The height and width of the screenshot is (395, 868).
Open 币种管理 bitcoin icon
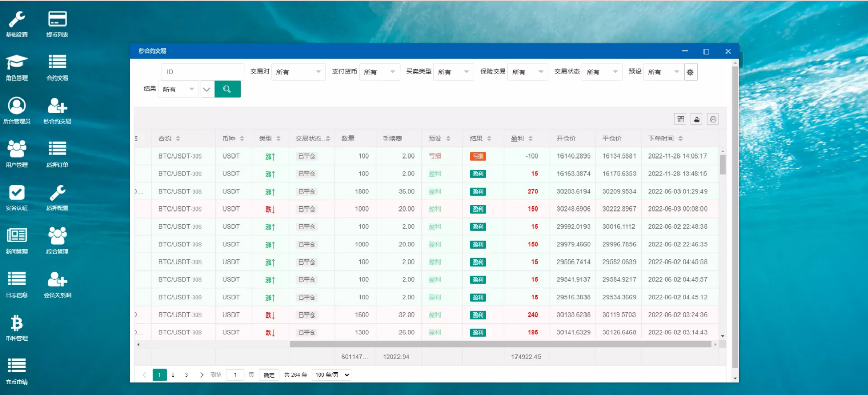16,324
